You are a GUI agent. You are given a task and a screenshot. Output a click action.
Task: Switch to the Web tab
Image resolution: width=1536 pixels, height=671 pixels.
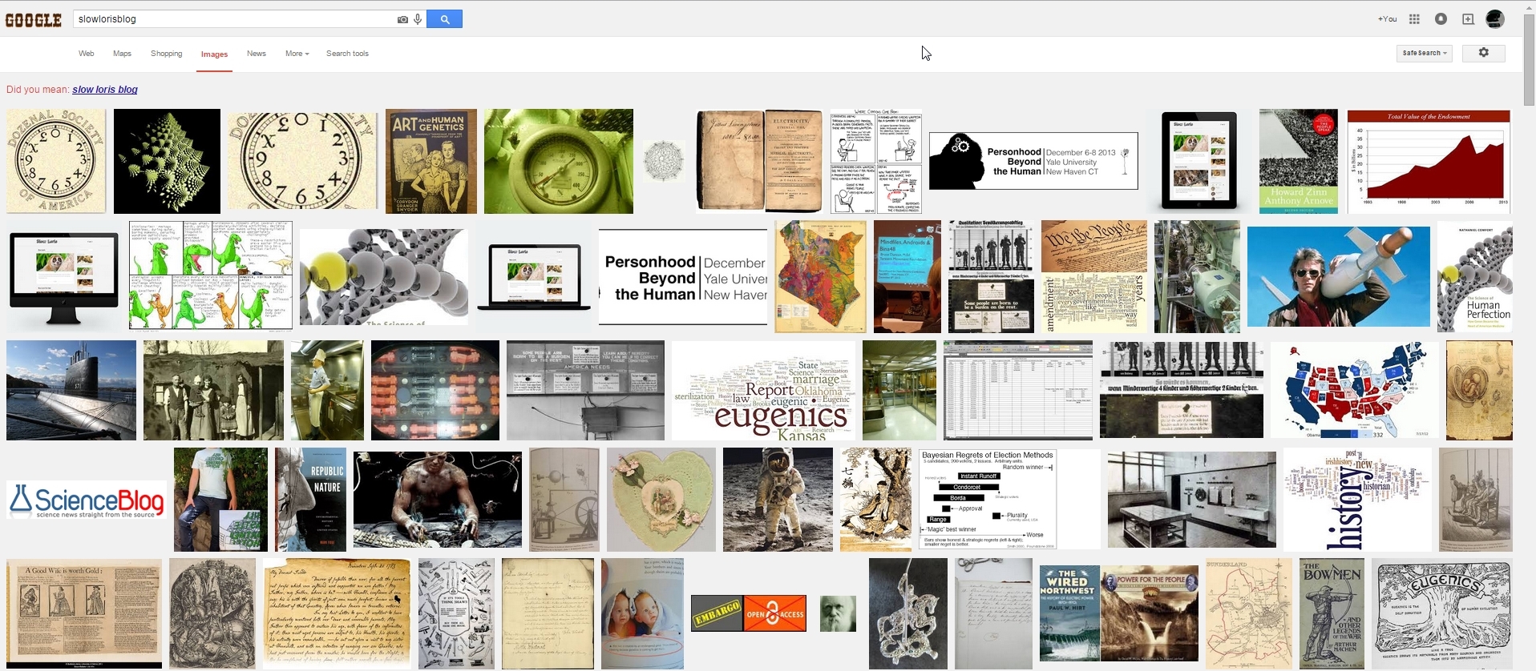pyautogui.click(x=86, y=54)
